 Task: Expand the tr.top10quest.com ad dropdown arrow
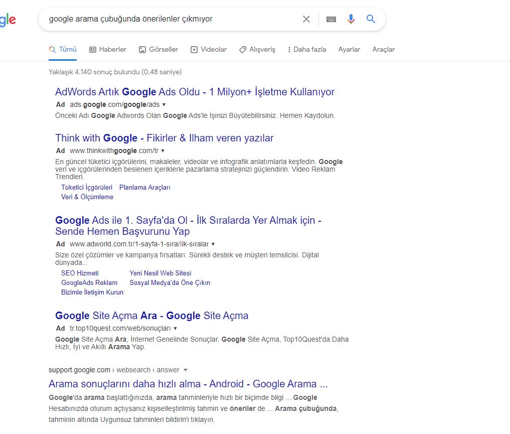click(x=176, y=329)
